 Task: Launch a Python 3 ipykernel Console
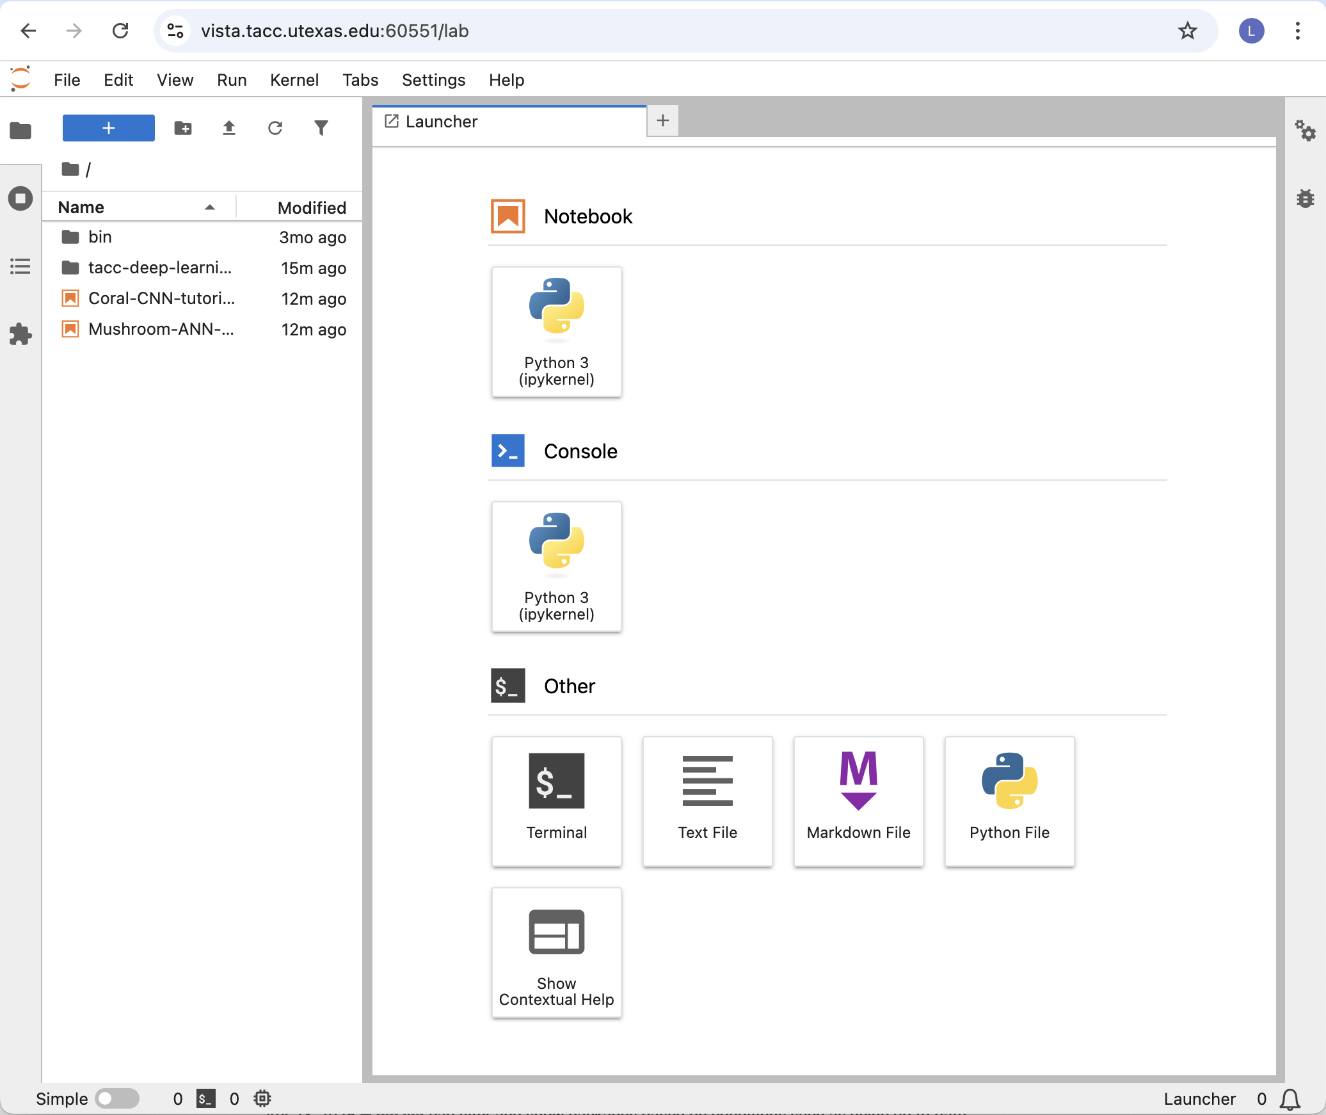point(556,566)
